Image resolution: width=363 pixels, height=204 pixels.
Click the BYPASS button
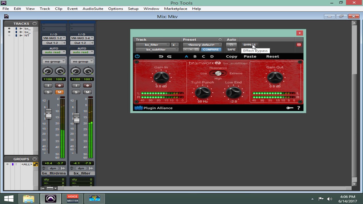pyautogui.click(x=249, y=45)
